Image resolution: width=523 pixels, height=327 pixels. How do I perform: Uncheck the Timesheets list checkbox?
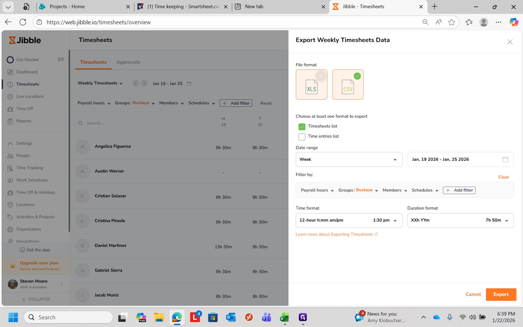tap(302, 127)
